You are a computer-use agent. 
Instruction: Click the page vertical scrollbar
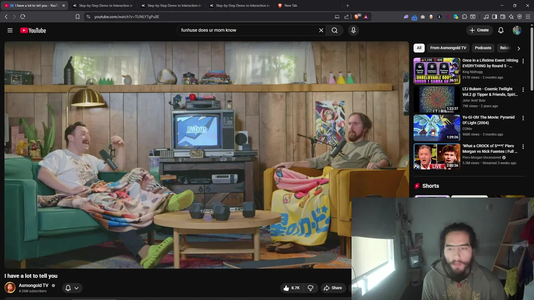point(531,58)
